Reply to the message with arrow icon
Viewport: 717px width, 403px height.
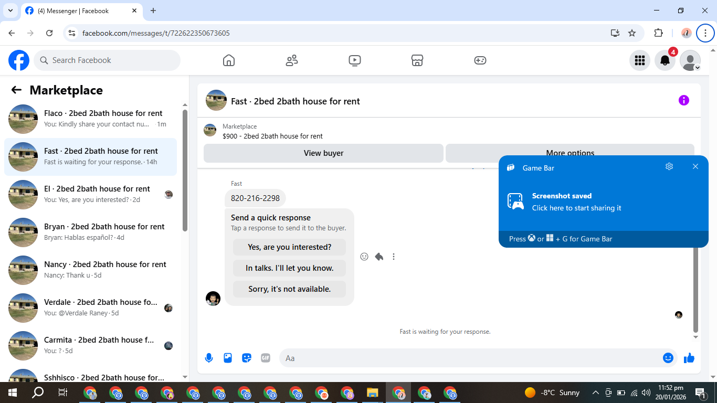(379, 257)
